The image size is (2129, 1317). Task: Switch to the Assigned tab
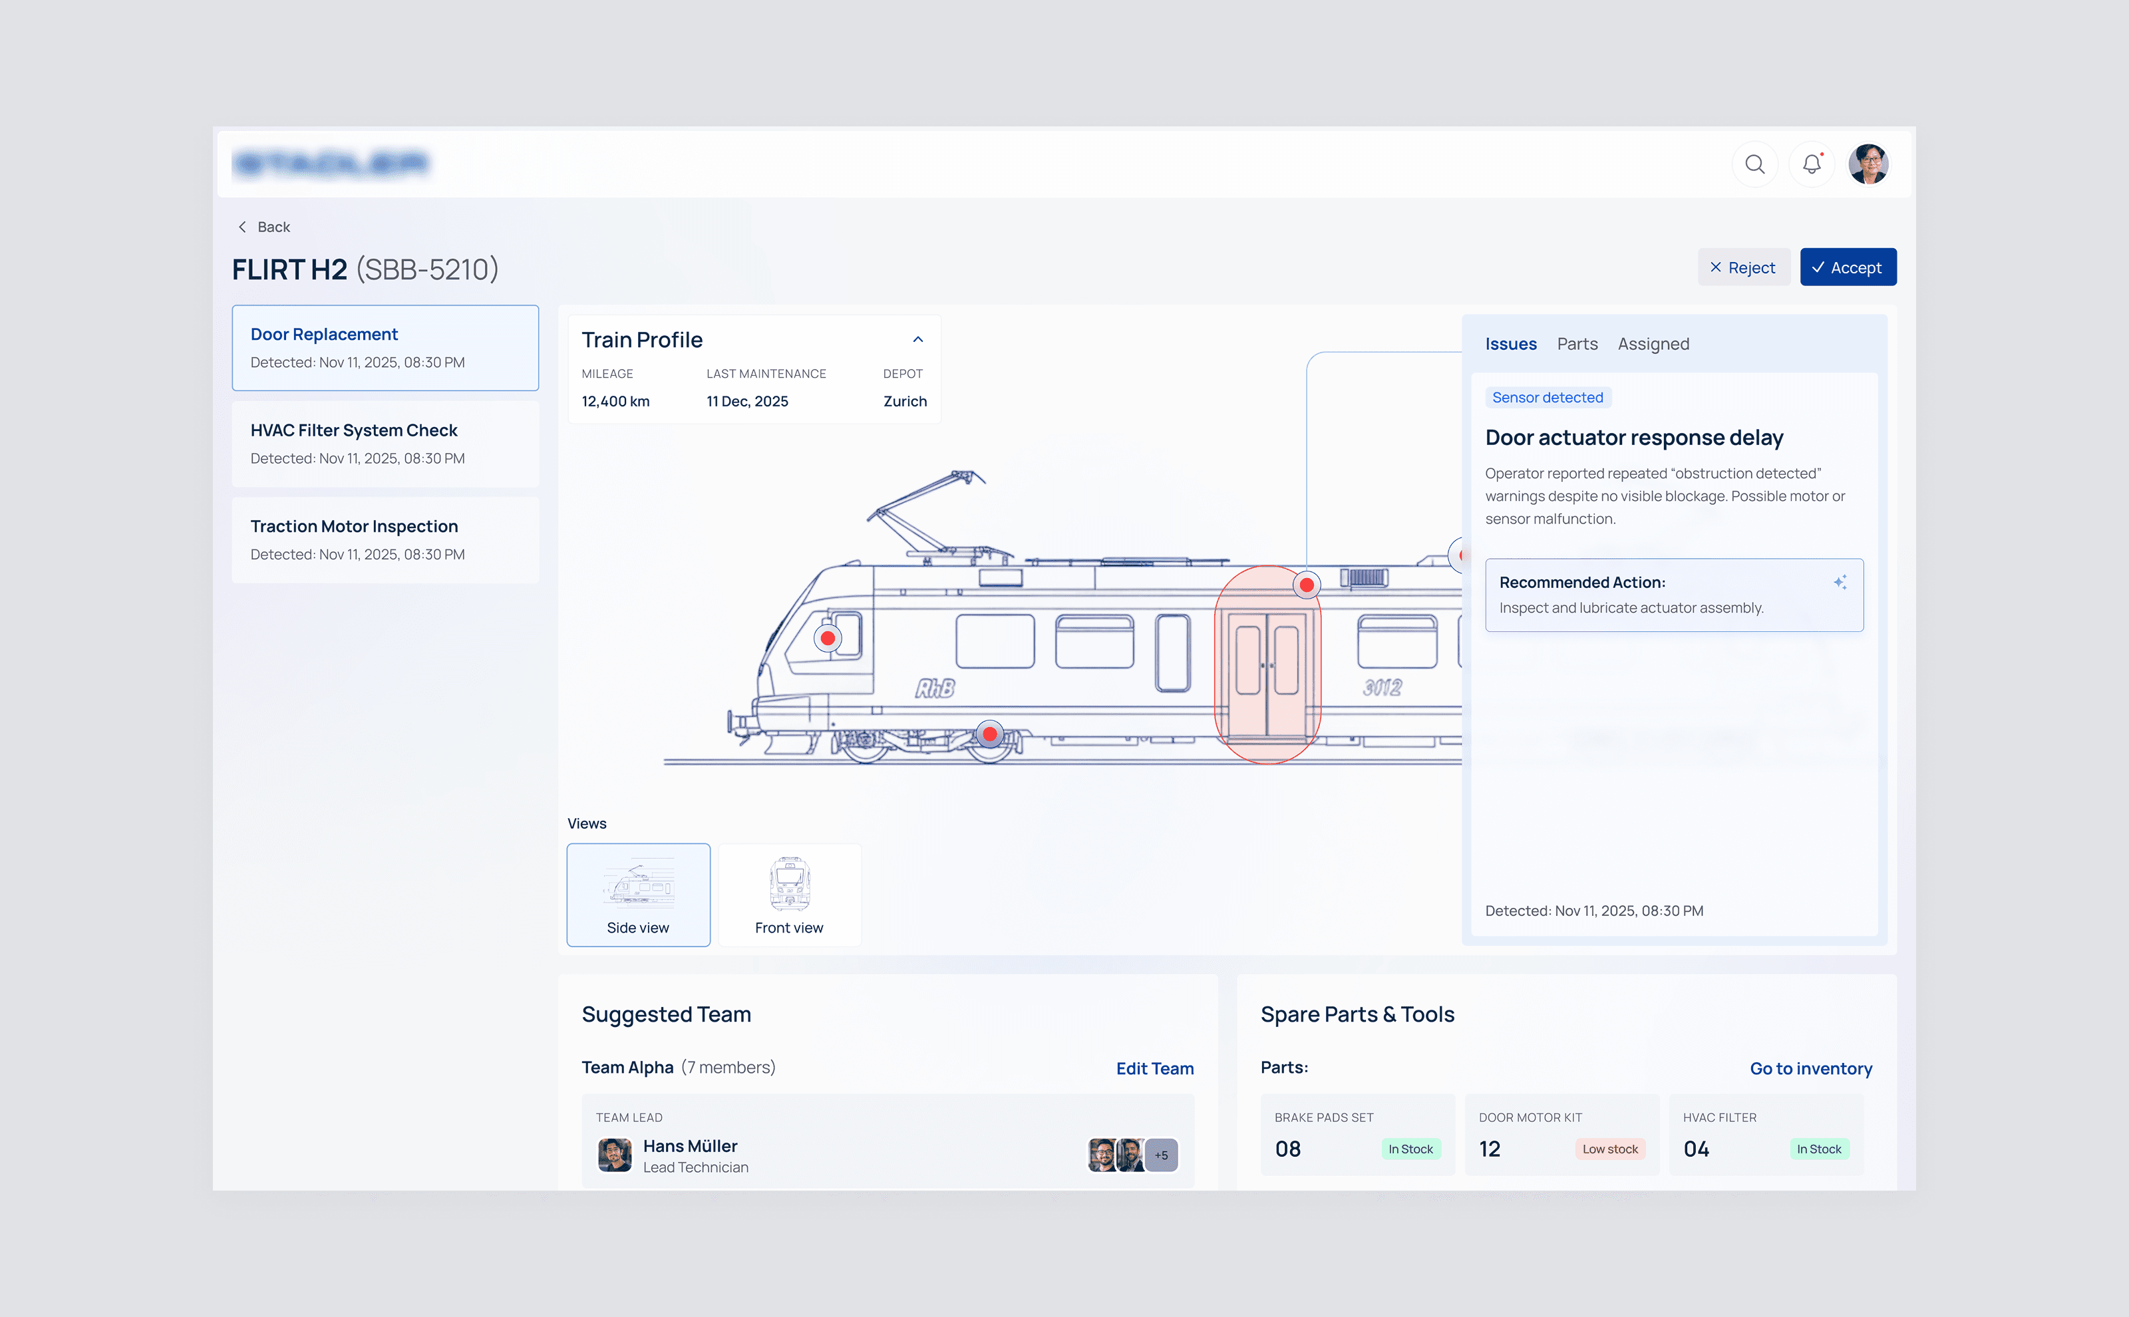1653,344
